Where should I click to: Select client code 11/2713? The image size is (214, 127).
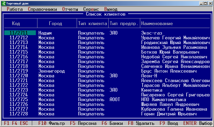19,43
